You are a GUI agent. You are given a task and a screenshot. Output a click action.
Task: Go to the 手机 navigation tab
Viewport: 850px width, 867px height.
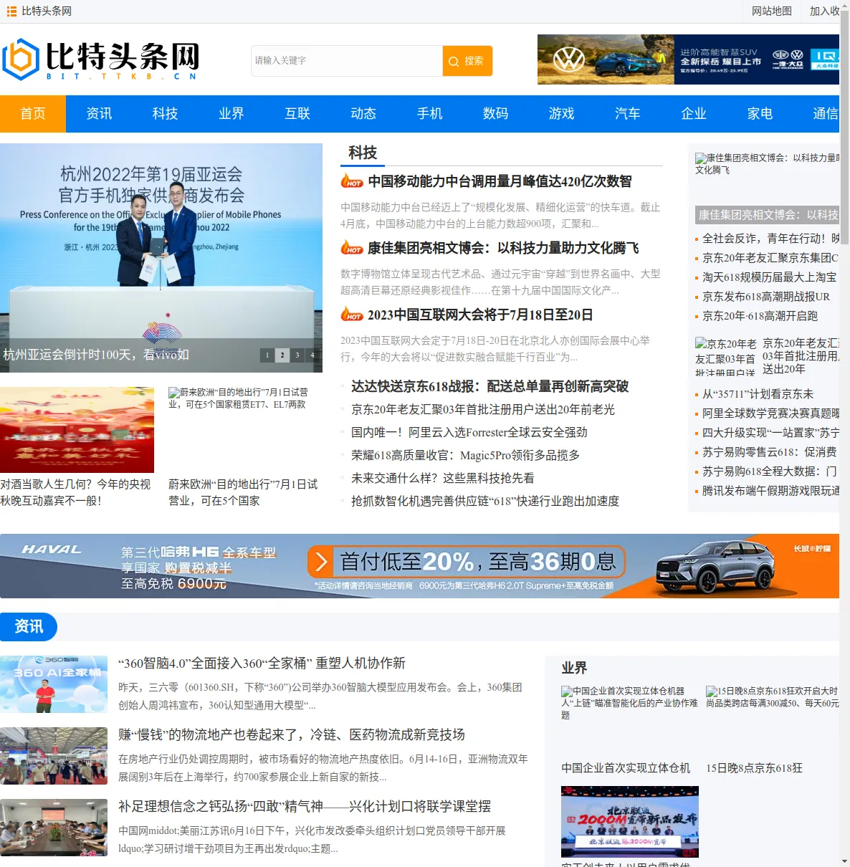tap(429, 114)
